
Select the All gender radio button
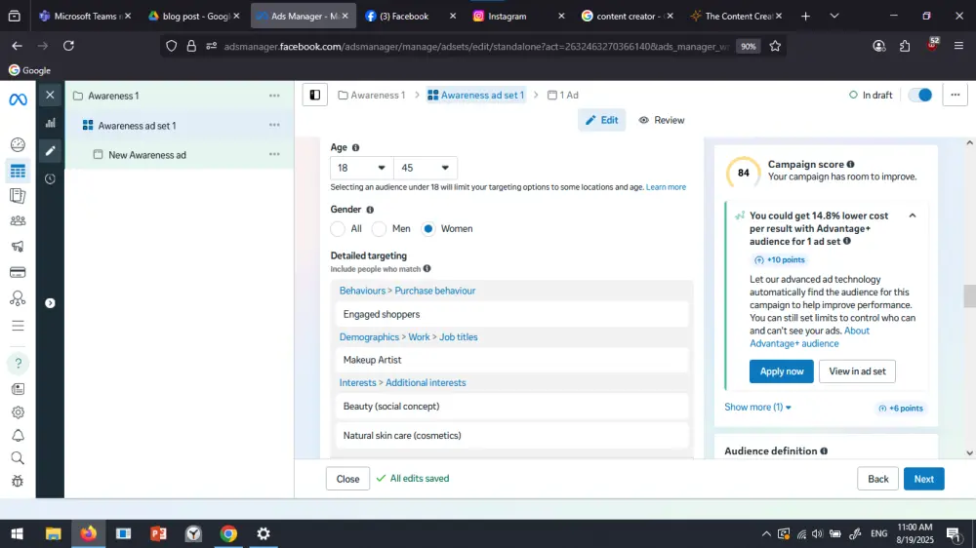coord(338,229)
